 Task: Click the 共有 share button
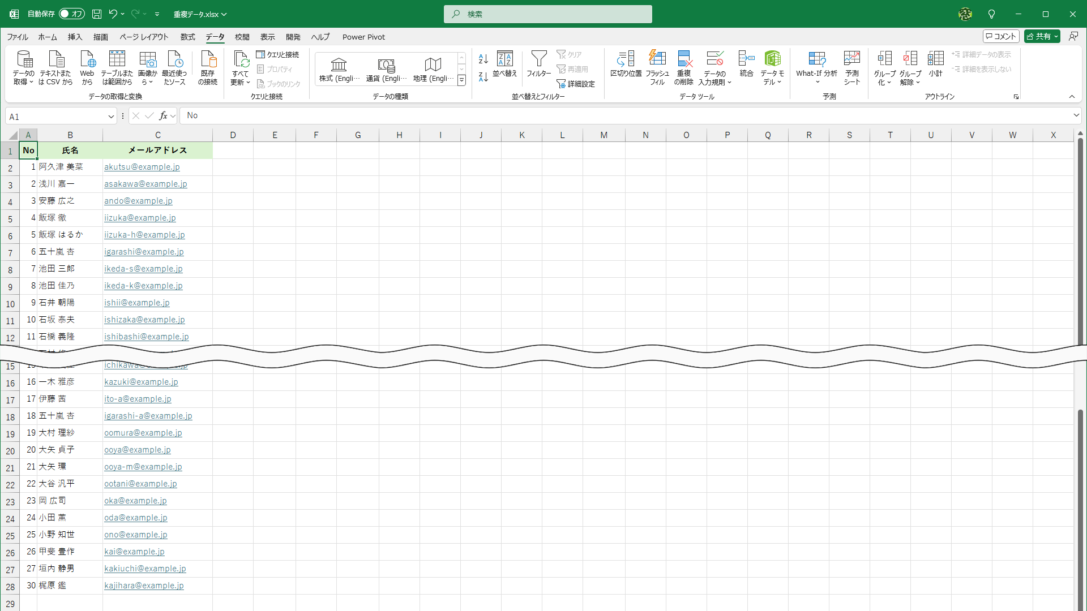[1038, 36]
